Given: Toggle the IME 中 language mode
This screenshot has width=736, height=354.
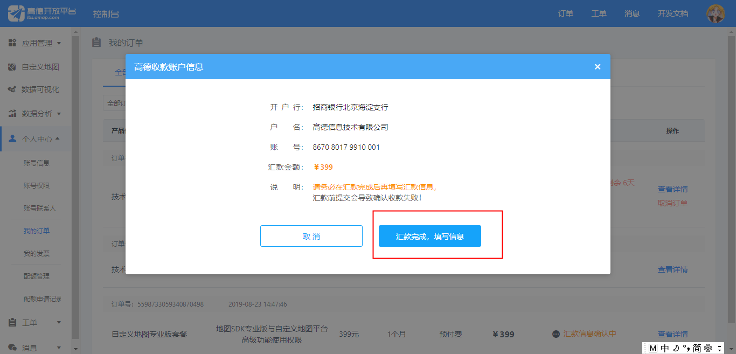Looking at the screenshot, I should coord(665,348).
